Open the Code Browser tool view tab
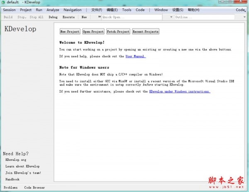The image size is (249, 192). pyautogui.click(x=34, y=187)
